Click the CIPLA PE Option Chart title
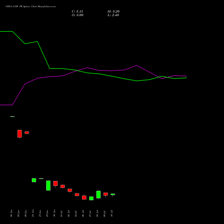Viewport: 224px width, 224px height. [30, 7]
